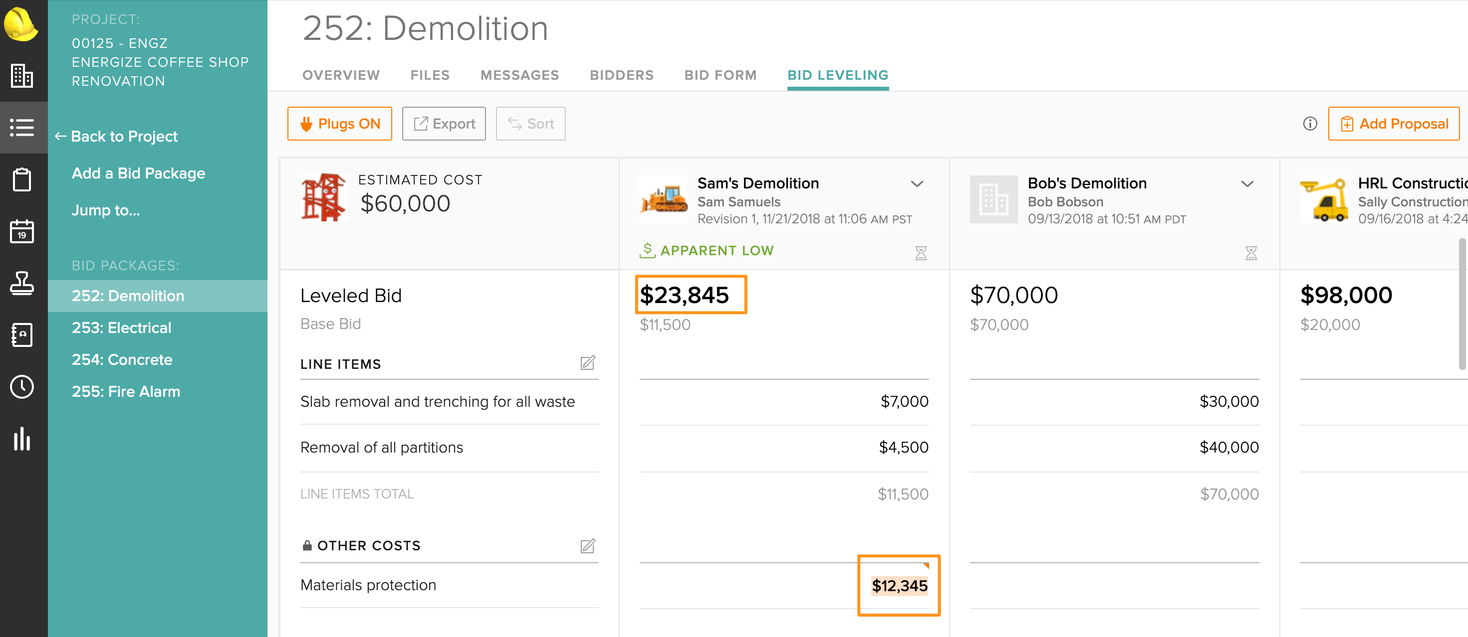Switch to the Bidders tab
Image resolution: width=1468 pixels, height=637 pixels.
[621, 75]
